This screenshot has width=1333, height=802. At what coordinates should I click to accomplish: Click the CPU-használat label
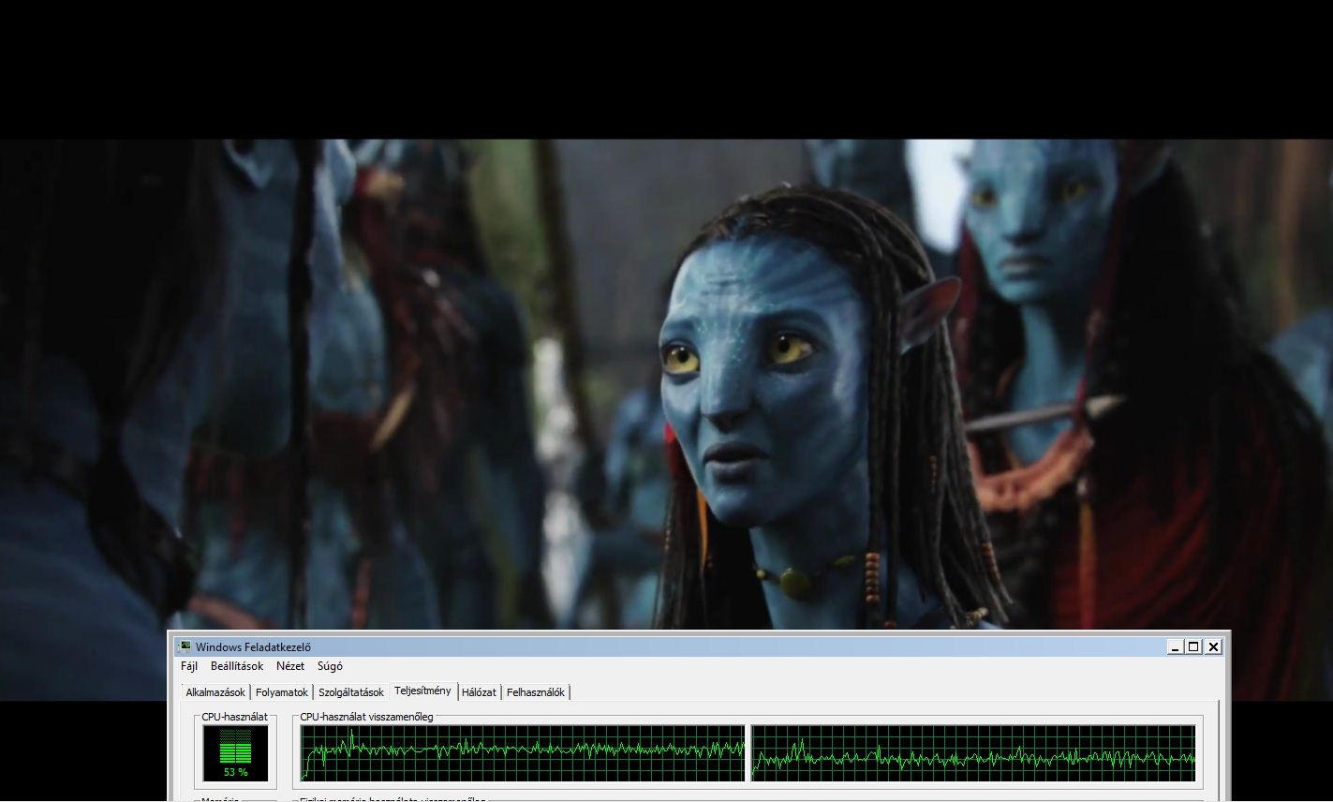point(234,717)
